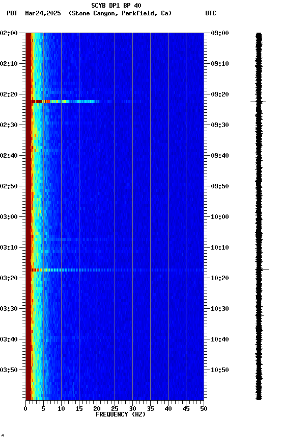Click the 03:00 PDT time label
This screenshot has height=441, width=281.
9,217
